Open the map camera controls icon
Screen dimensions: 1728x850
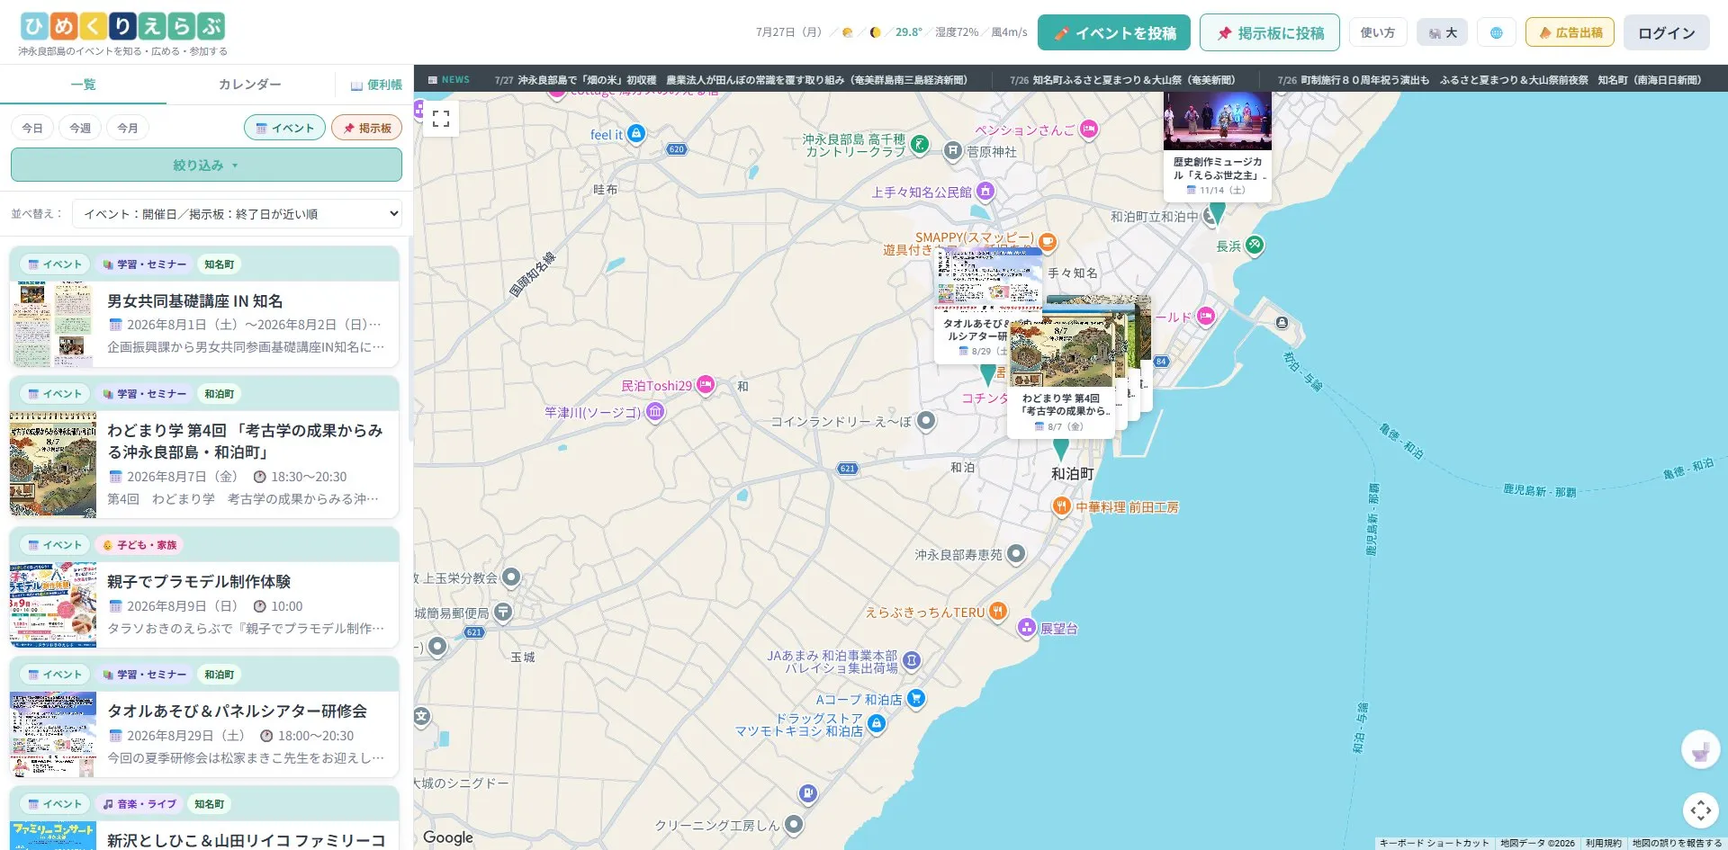1700,810
